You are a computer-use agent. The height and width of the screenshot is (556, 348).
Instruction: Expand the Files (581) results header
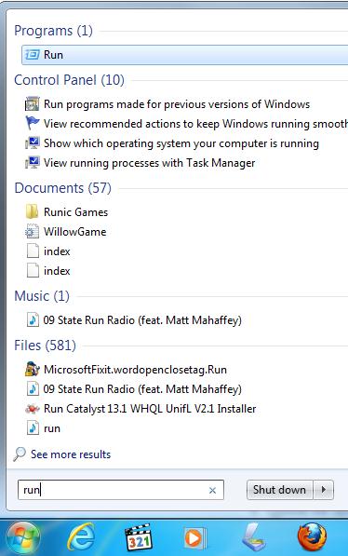pyautogui.click(x=45, y=346)
